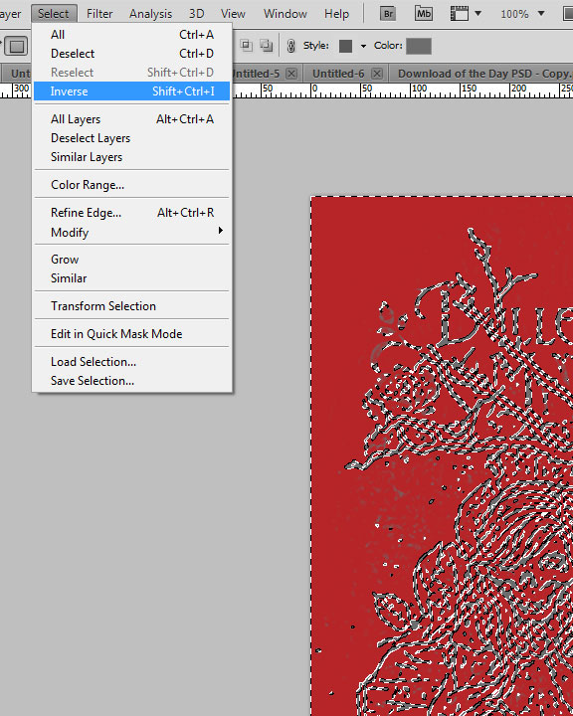
Task: Choose Deselect Layers menu entry
Action: point(131,138)
